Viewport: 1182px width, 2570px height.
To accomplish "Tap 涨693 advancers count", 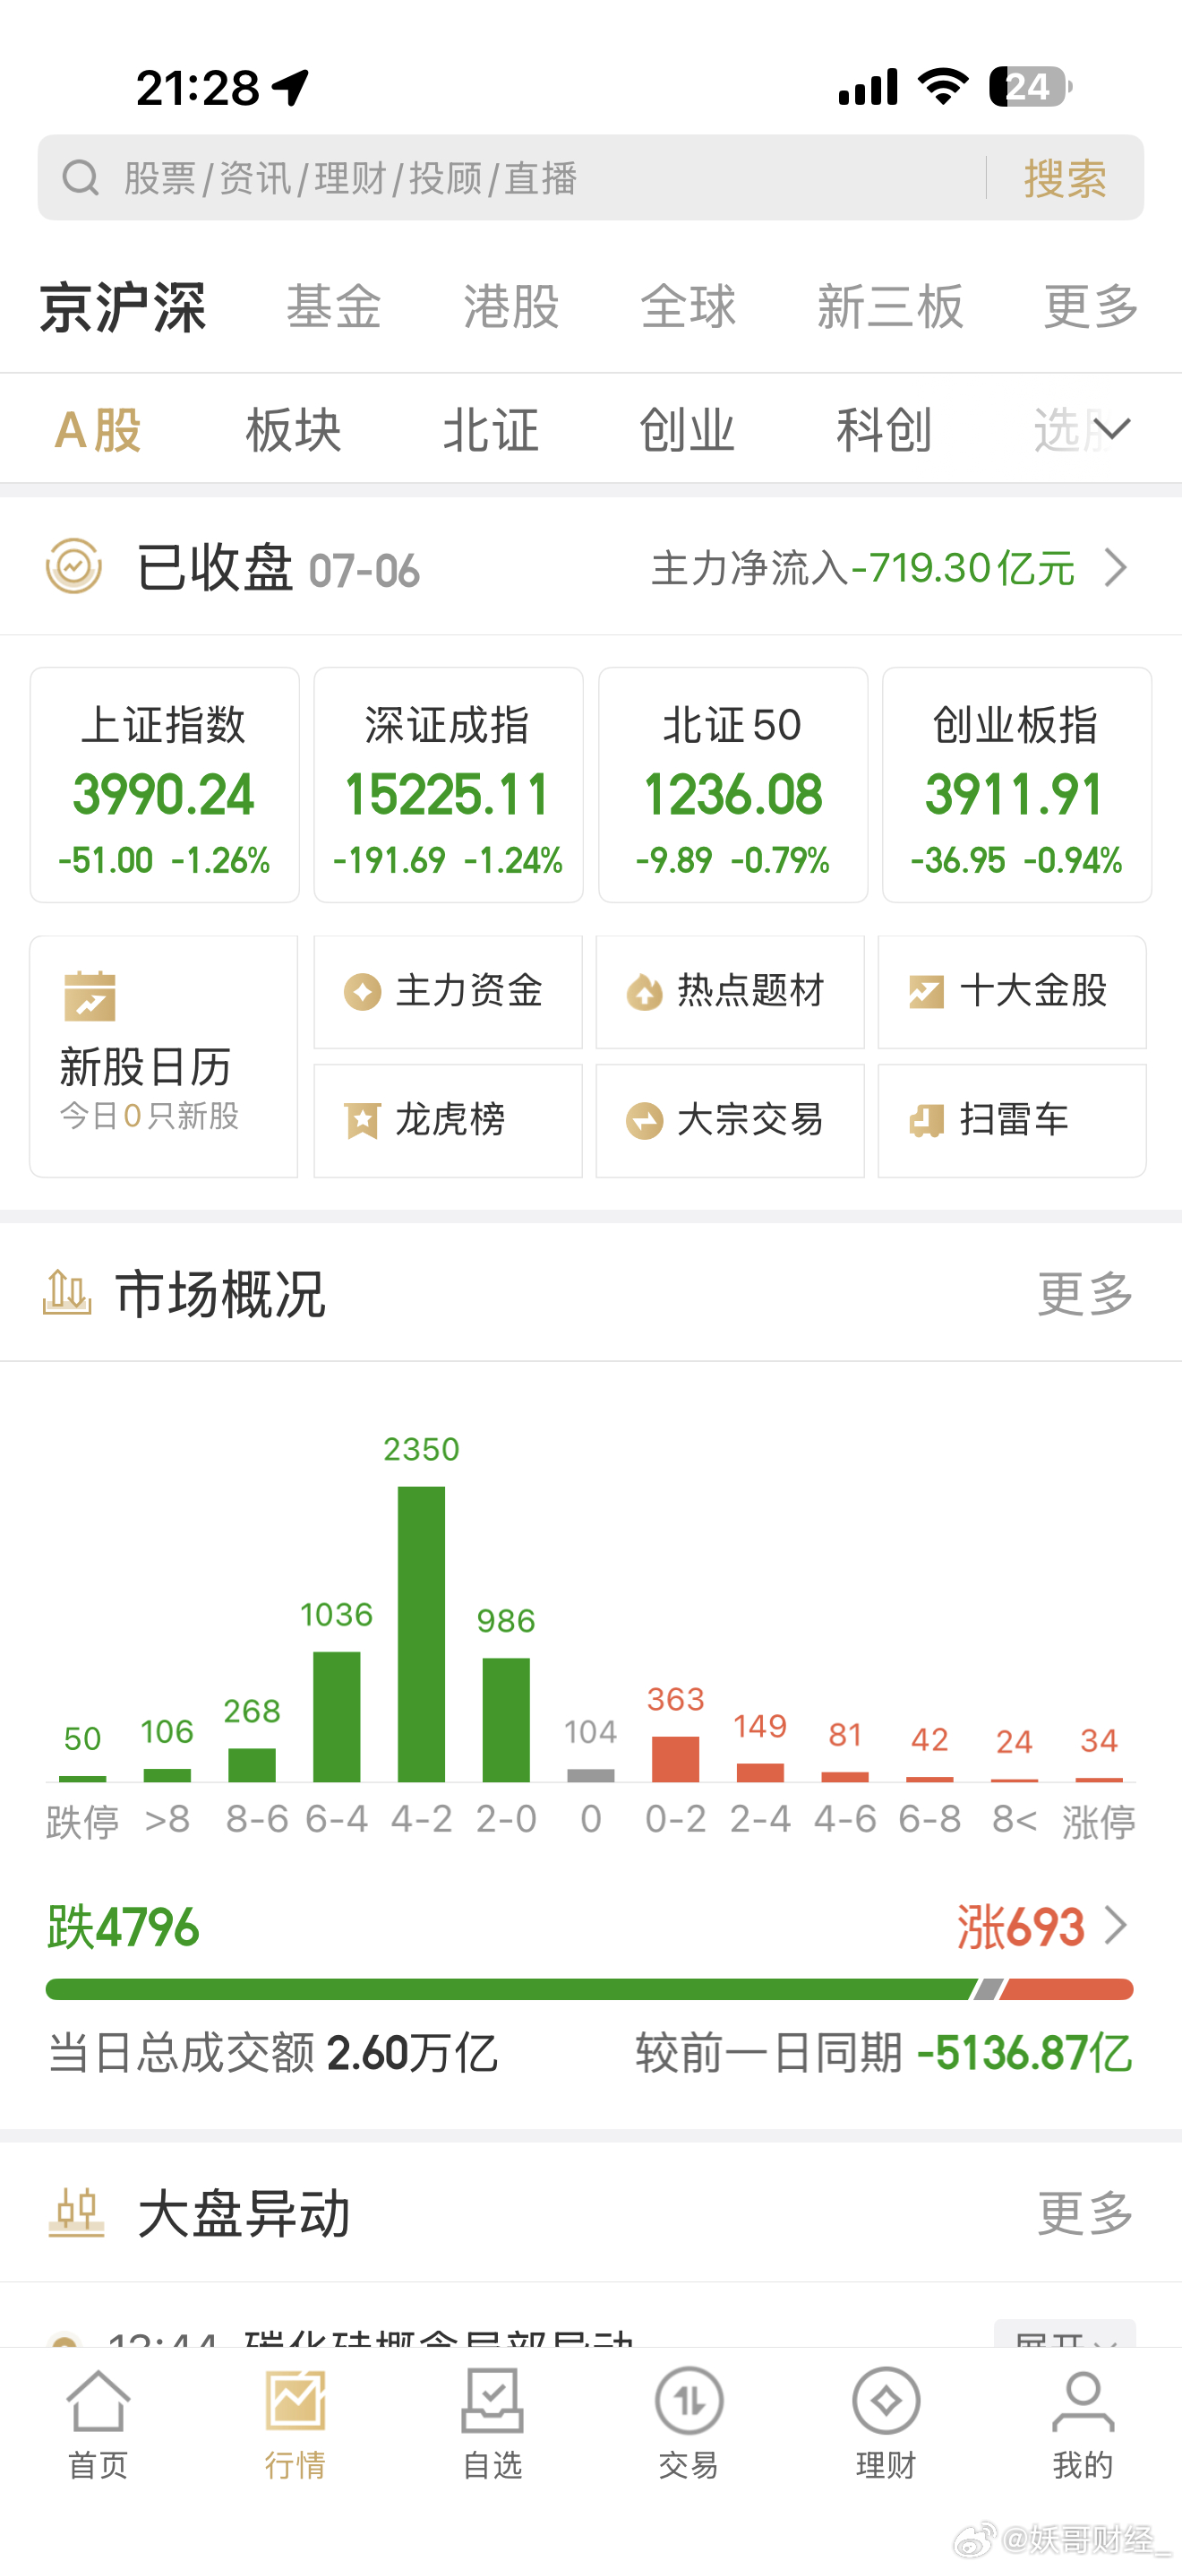I will (x=1021, y=1927).
